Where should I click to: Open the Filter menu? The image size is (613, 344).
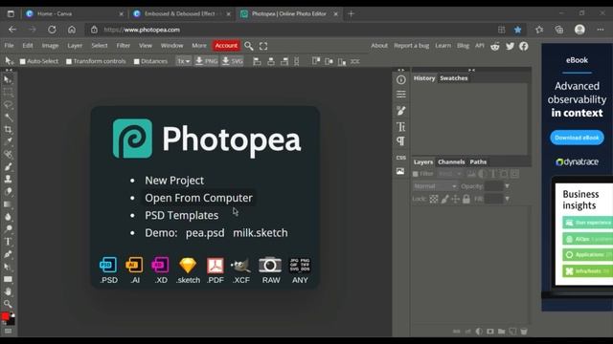point(124,46)
